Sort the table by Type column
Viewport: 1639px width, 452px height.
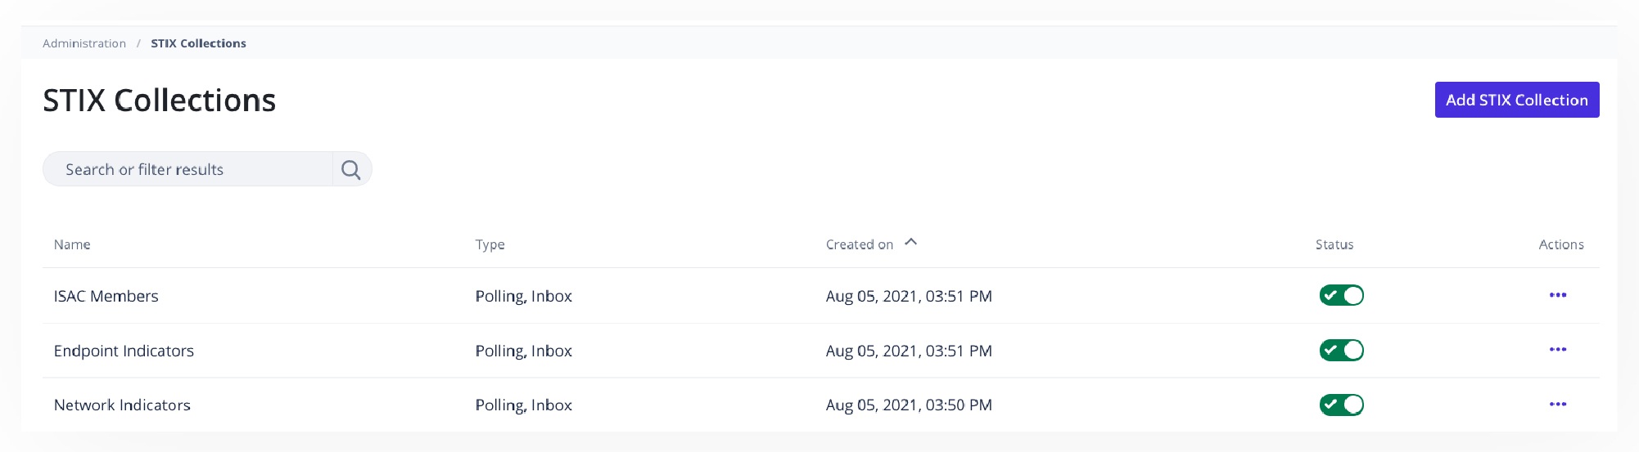(x=490, y=244)
